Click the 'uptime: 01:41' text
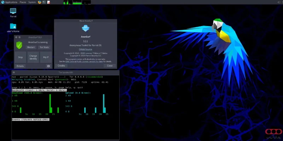Viewport: 283px width, 141px height. click(x=100, y=82)
